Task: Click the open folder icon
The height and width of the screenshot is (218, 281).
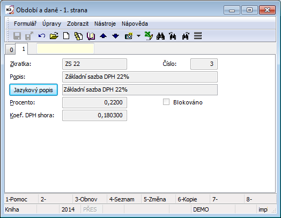Action: [x=54, y=36]
